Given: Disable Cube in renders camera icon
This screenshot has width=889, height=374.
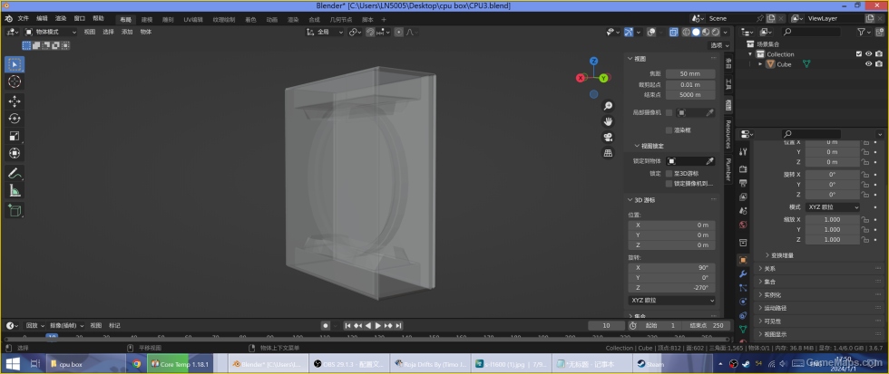Looking at the screenshot, I should click(x=879, y=64).
